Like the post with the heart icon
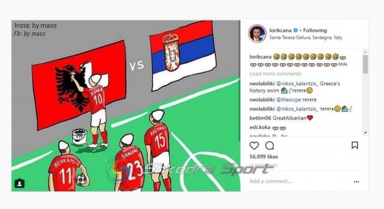Screen dimensions: 384x209 point(254,146)
